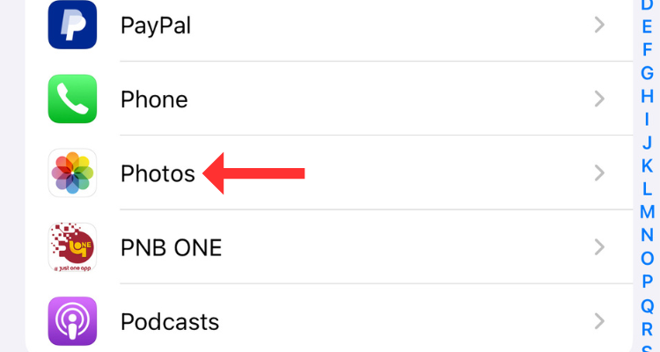This screenshot has height=352, width=660.
Task: Open PNB ONE settings label
Action: 171,247
